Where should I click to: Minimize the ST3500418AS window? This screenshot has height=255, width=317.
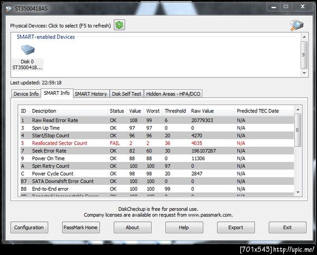tap(274, 7)
